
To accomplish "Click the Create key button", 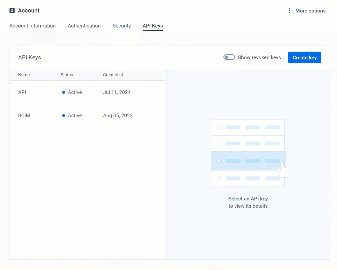I will pyautogui.click(x=304, y=57).
